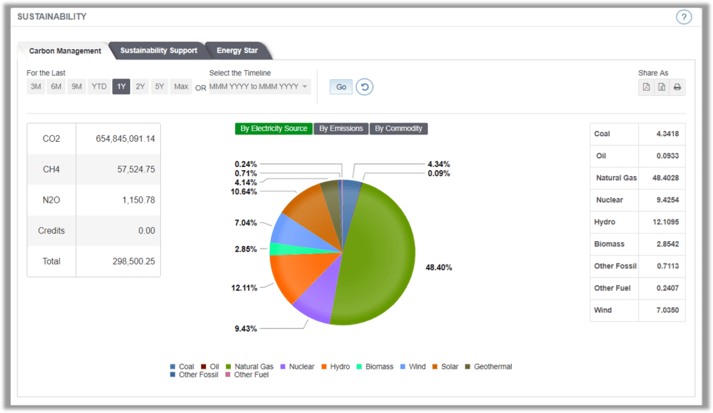Toggle the Natural Gas legend marker

(229, 367)
